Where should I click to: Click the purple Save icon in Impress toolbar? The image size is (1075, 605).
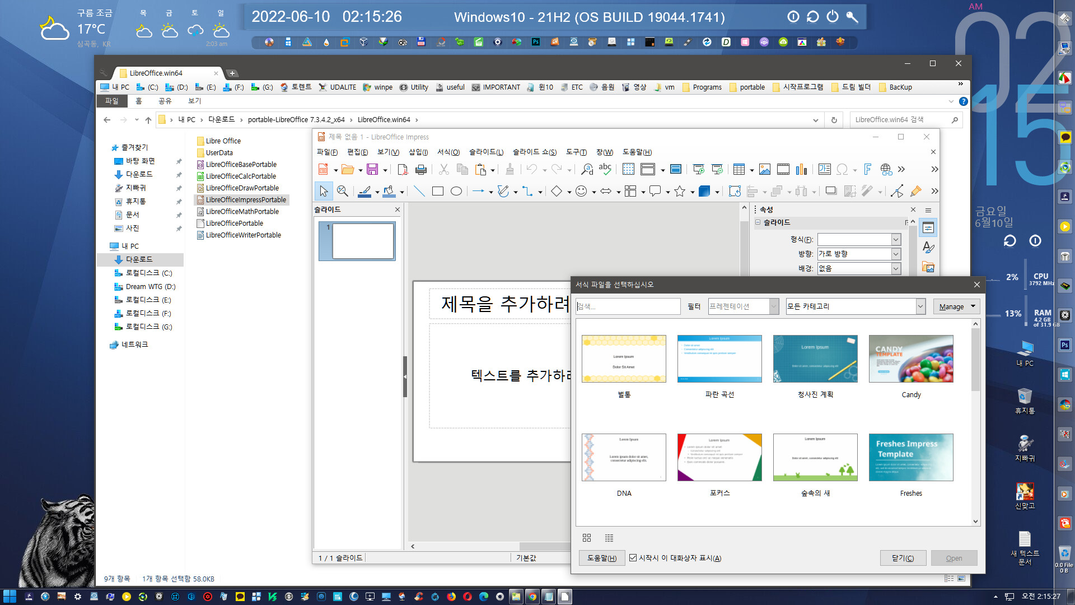[372, 169]
